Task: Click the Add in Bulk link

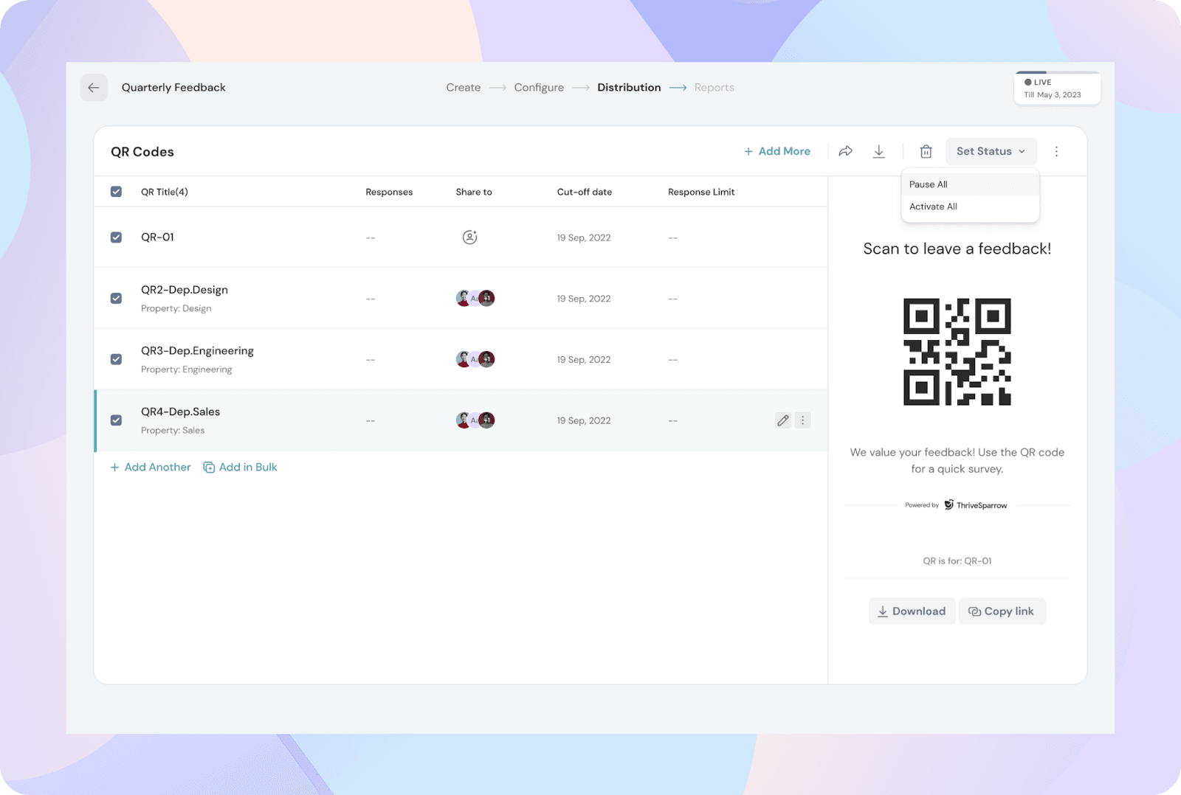Action: click(241, 468)
